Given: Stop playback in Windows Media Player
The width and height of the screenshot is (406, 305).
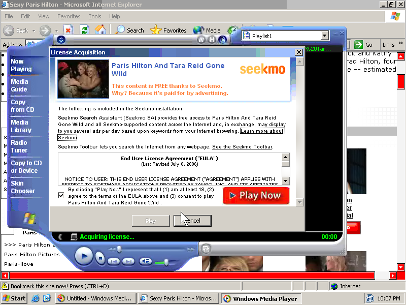Looking at the screenshot, I should coord(99,258).
